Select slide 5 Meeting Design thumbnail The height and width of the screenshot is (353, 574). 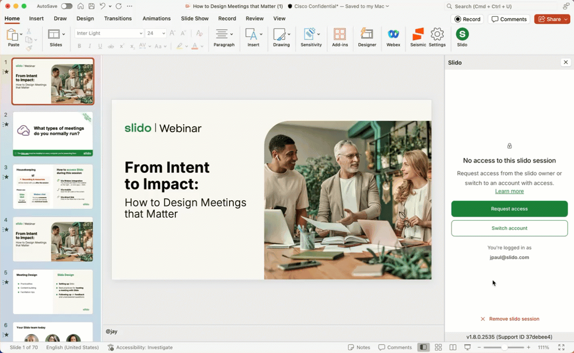click(53, 291)
